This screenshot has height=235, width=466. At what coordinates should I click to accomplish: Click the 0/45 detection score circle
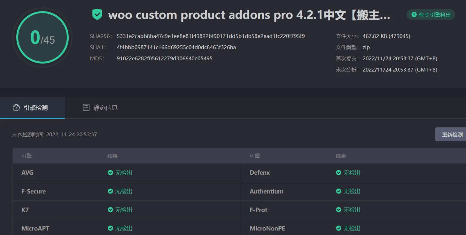43,38
